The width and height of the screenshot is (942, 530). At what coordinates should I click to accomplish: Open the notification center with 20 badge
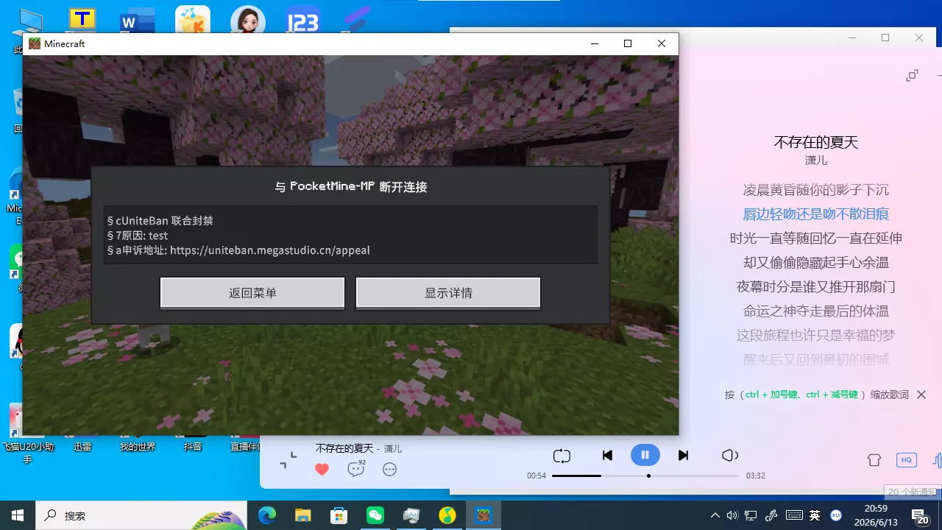tap(920, 517)
